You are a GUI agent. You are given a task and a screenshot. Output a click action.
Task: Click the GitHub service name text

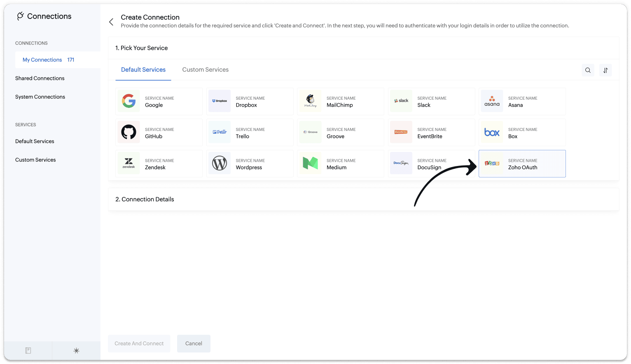[x=154, y=137]
